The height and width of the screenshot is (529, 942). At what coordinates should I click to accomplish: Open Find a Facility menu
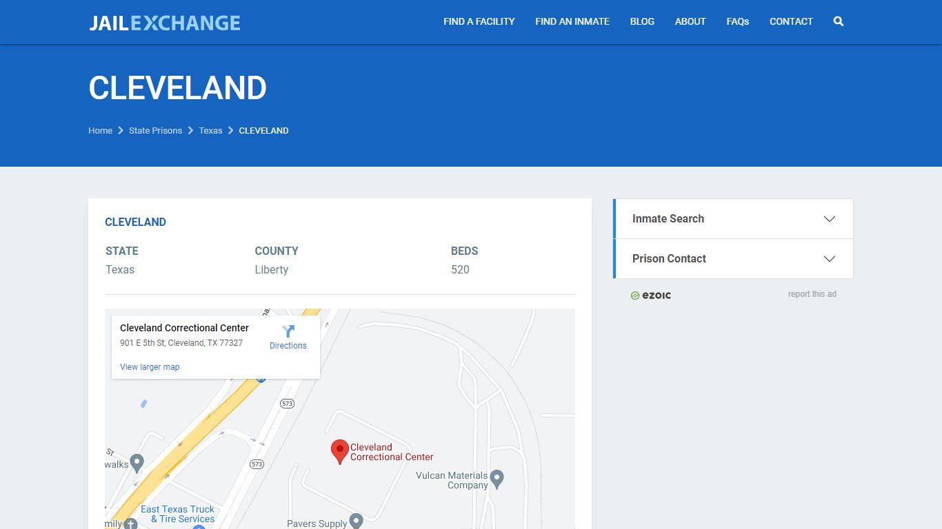[479, 21]
